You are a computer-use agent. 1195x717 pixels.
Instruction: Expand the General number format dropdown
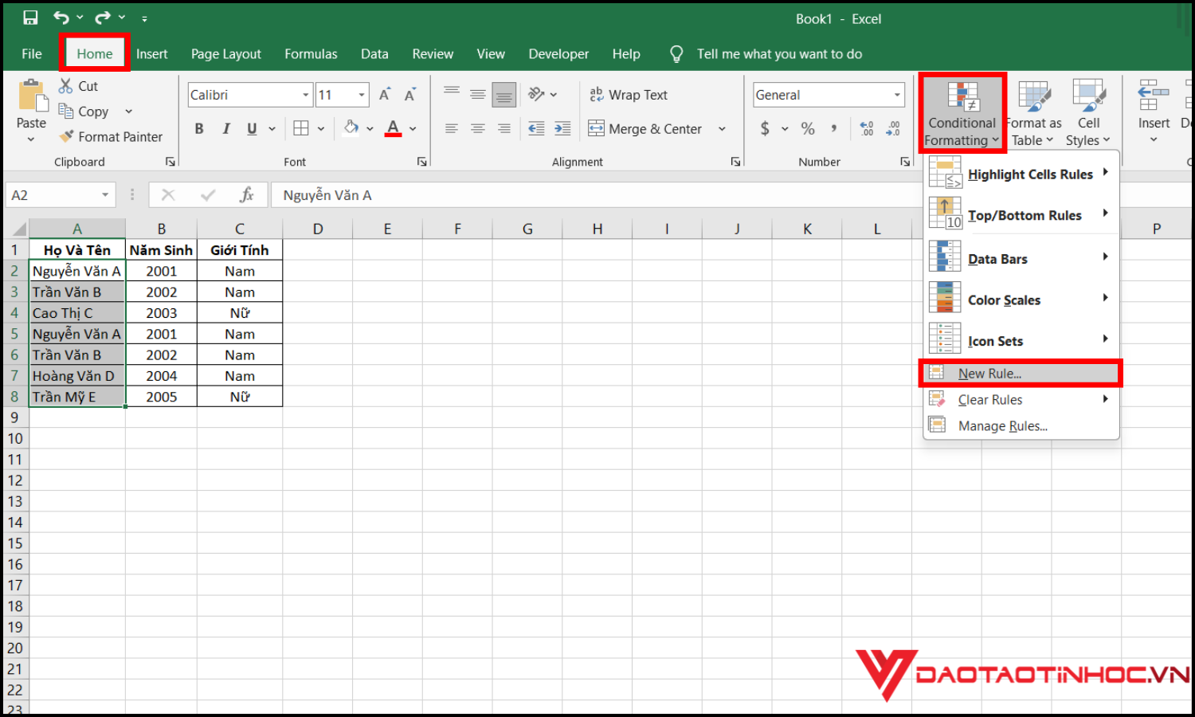click(897, 95)
